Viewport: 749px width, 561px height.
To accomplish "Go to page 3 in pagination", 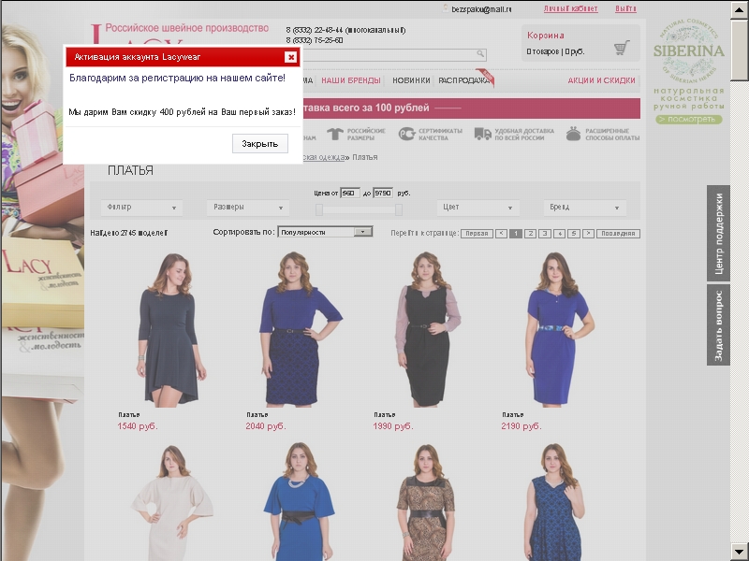I will [545, 233].
